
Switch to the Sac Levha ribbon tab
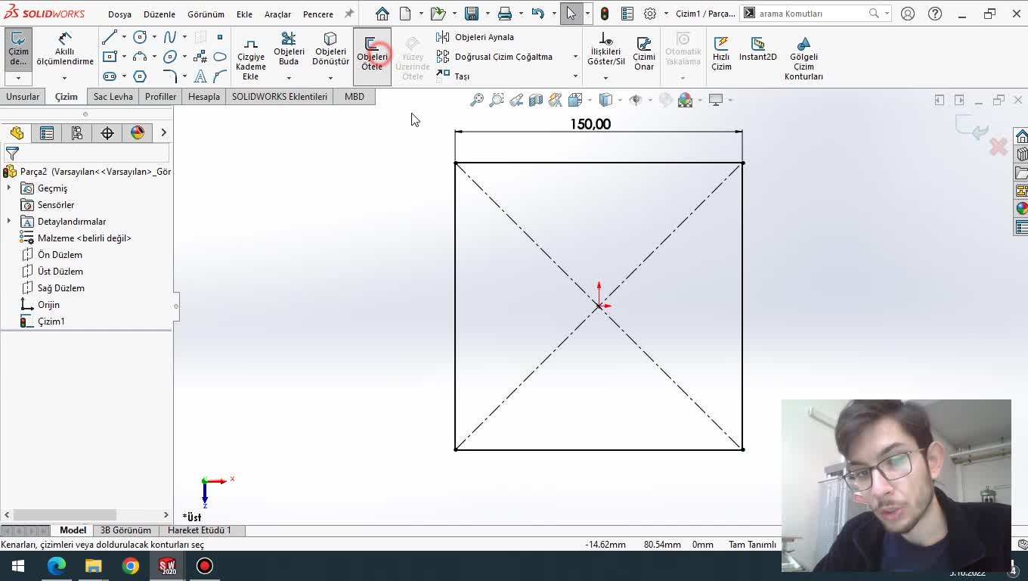pyautogui.click(x=113, y=97)
